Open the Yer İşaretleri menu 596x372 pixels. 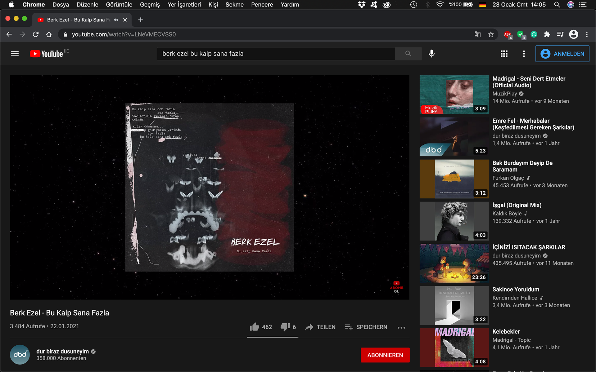click(184, 5)
